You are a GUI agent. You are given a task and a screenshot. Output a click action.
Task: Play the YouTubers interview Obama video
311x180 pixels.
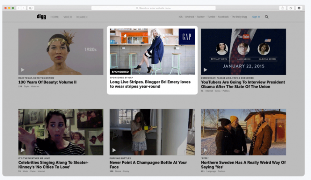(206, 70)
